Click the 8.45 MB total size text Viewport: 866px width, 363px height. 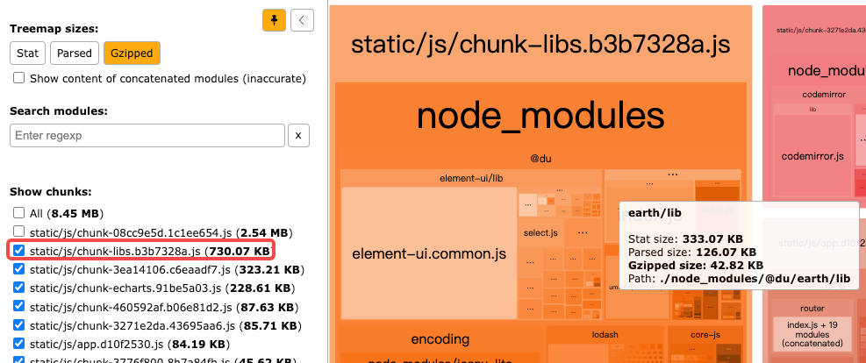coord(76,213)
